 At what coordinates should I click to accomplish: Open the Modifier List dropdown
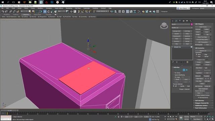182,28
